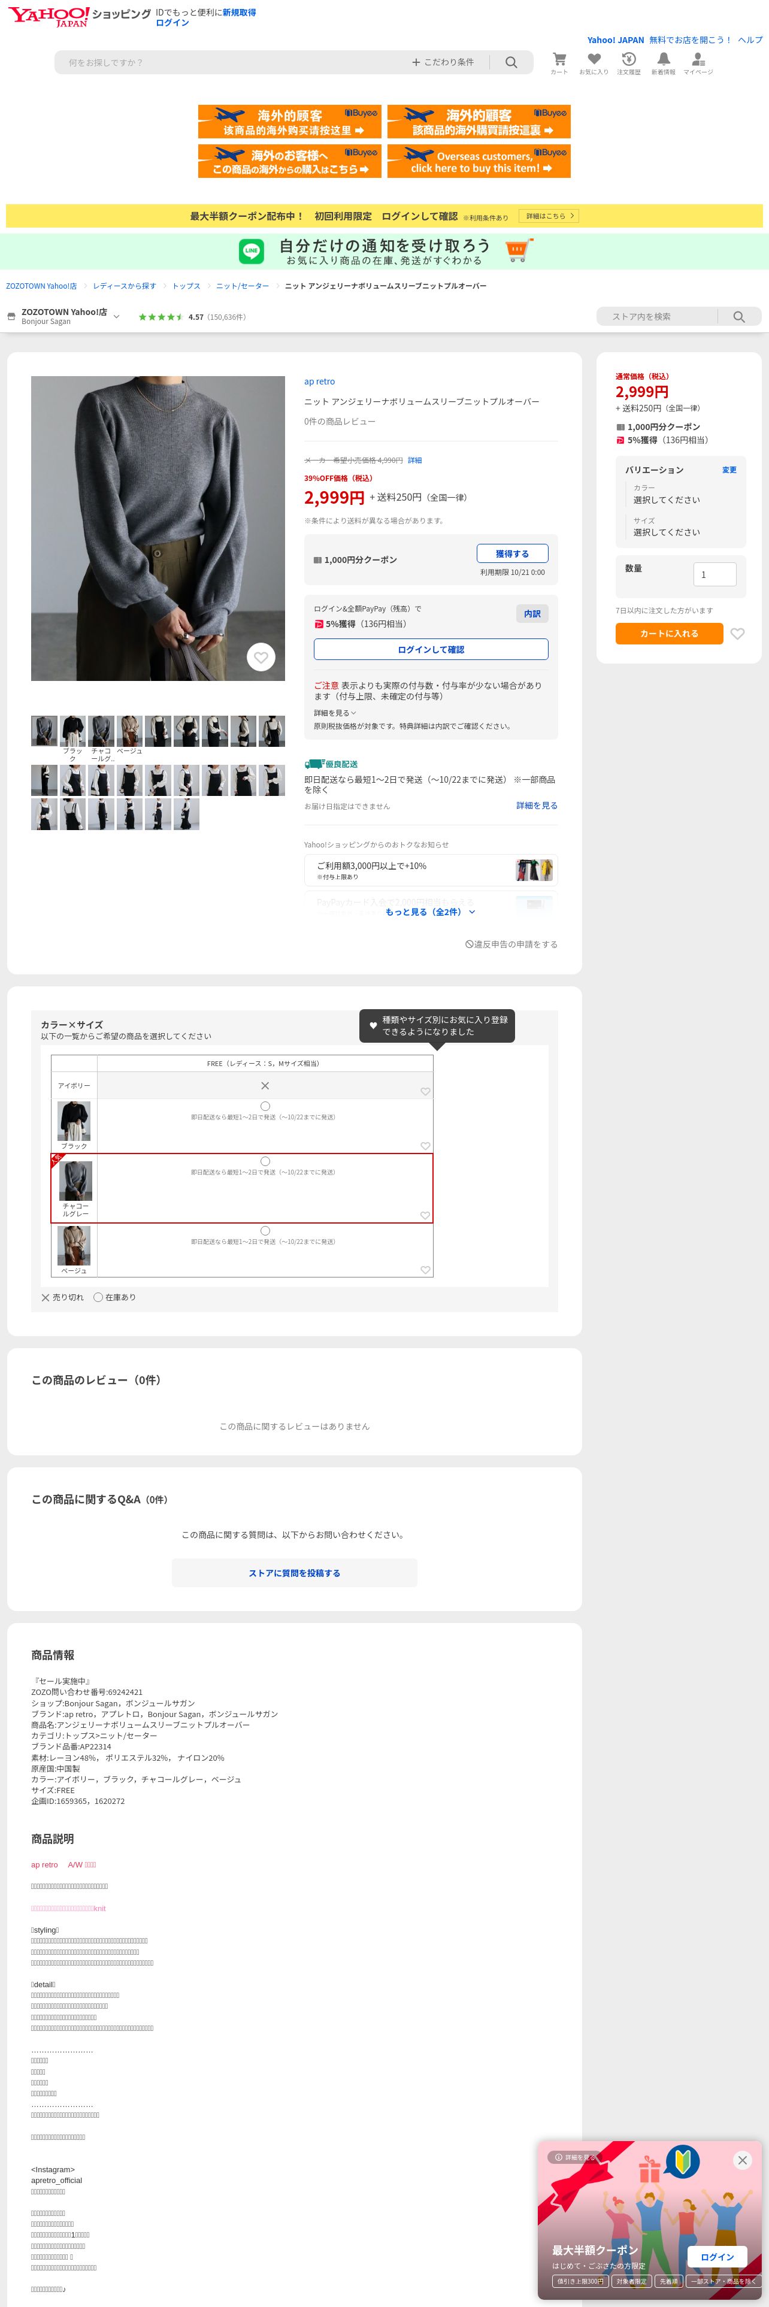Select the Charcoal Grey radio button
The width and height of the screenshot is (769, 2307).
265,1161
